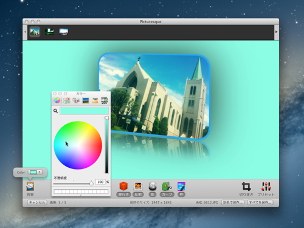Click the カラー panel title bar
Image resolution: width=304 pixels, height=228 pixels.
(x=81, y=94)
